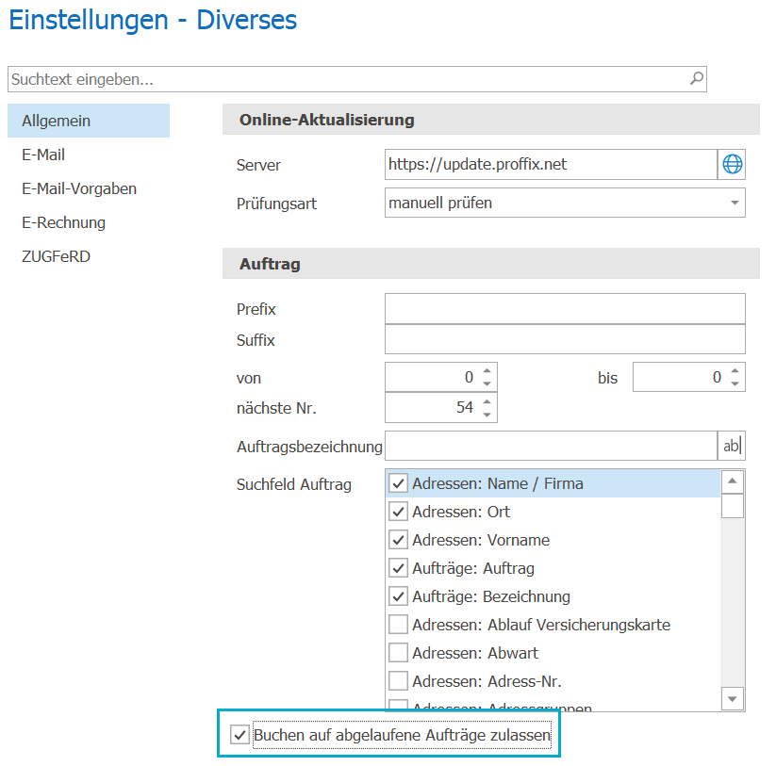This screenshot has height=766, width=776.
Task: Click the search magnifier icon
Action: pos(696,78)
